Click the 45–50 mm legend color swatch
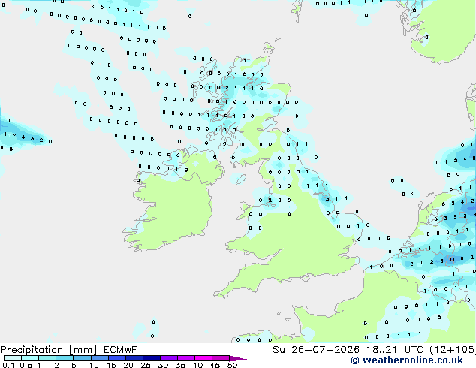476x368 pixels. click(x=221, y=358)
